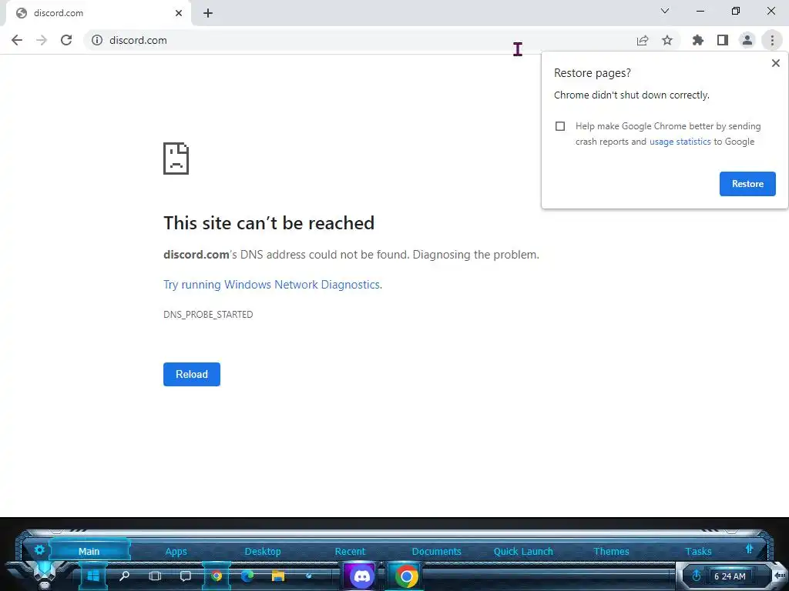View site information icon in address bar
789x591 pixels.
(97, 40)
